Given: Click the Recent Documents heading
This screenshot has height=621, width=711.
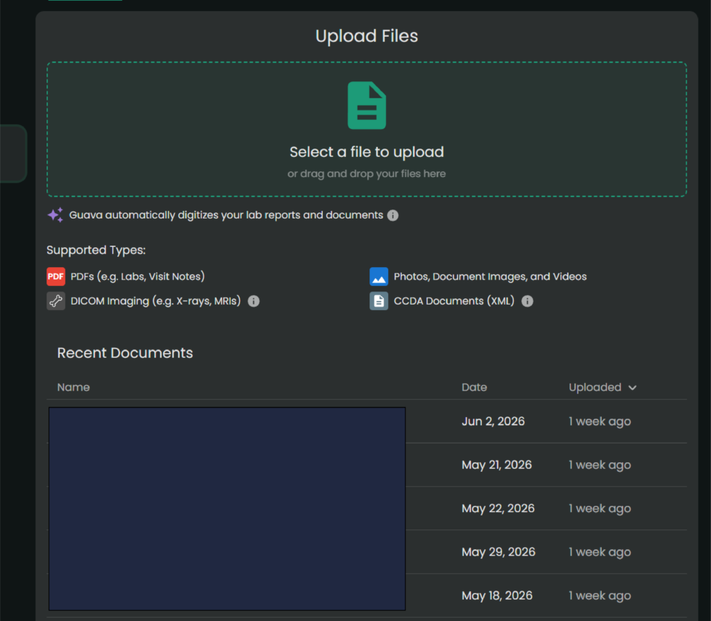Looking at the screenshot, I should point(125,352).
